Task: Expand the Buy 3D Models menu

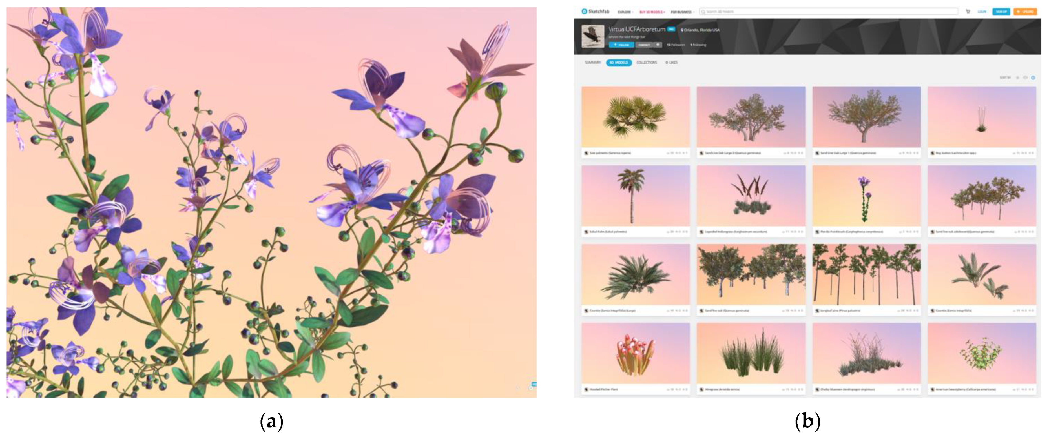Action: point(652,12)
